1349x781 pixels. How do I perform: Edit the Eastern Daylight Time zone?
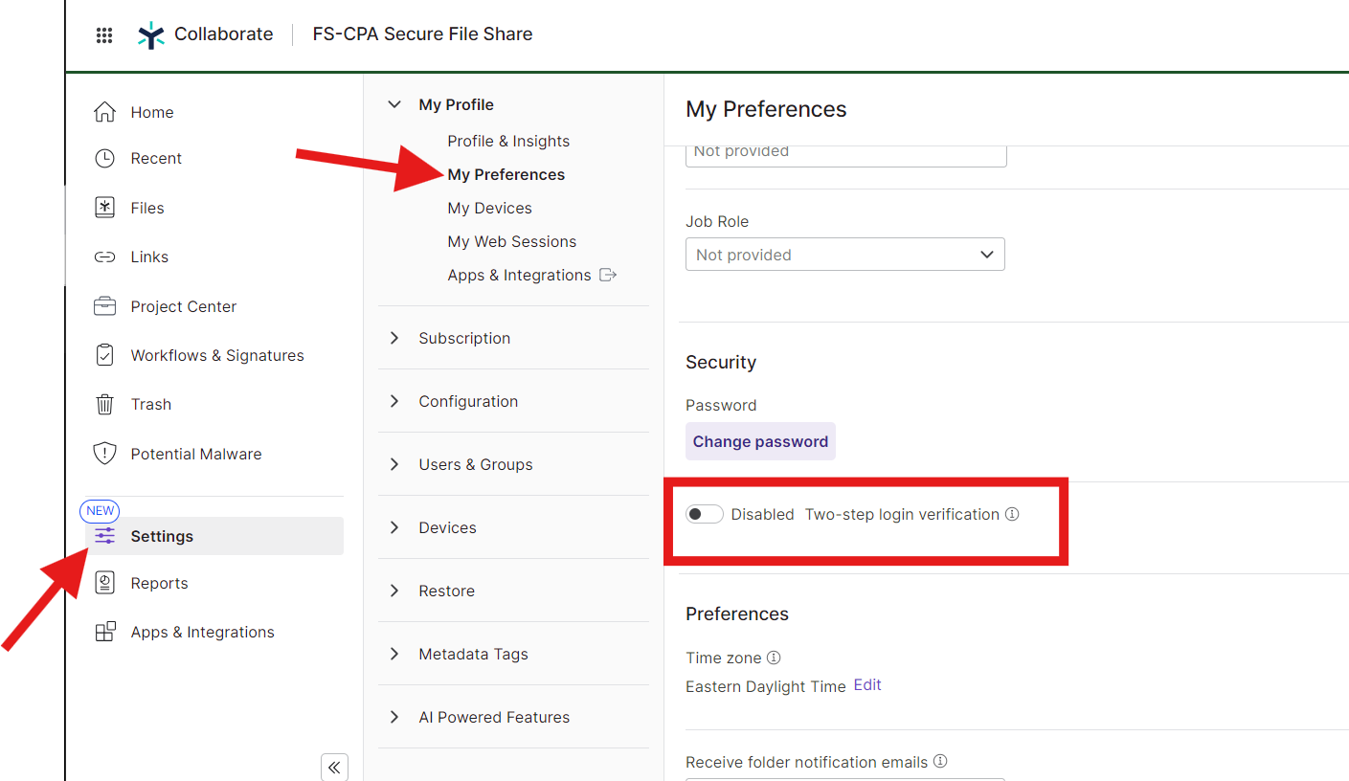tap(867, 684)
